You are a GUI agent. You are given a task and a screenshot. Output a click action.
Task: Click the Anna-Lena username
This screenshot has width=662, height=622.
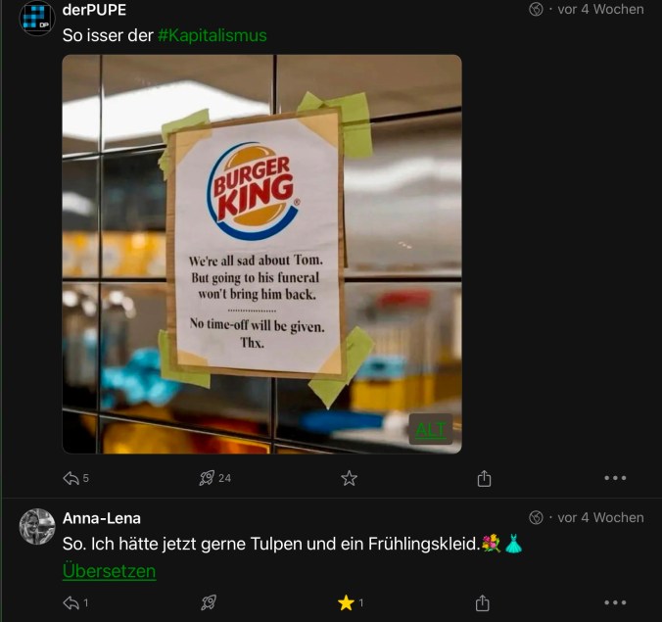pyautogui.click(x=102, y=518)
